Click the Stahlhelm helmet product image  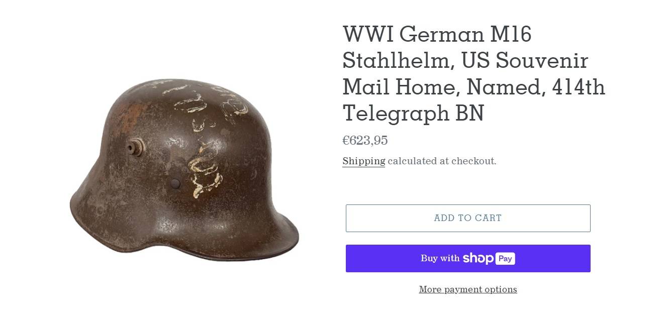[184, 169]
